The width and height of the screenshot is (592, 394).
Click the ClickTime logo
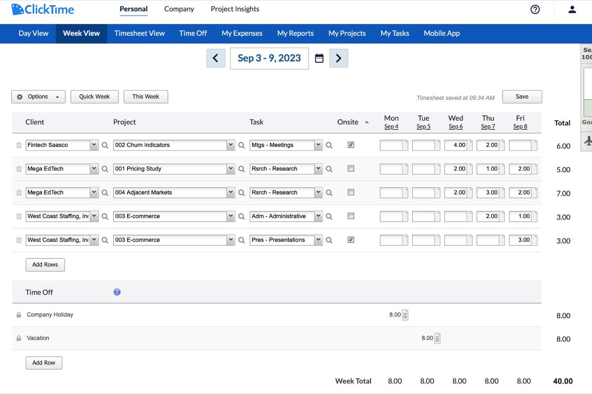tap(43, 9)
